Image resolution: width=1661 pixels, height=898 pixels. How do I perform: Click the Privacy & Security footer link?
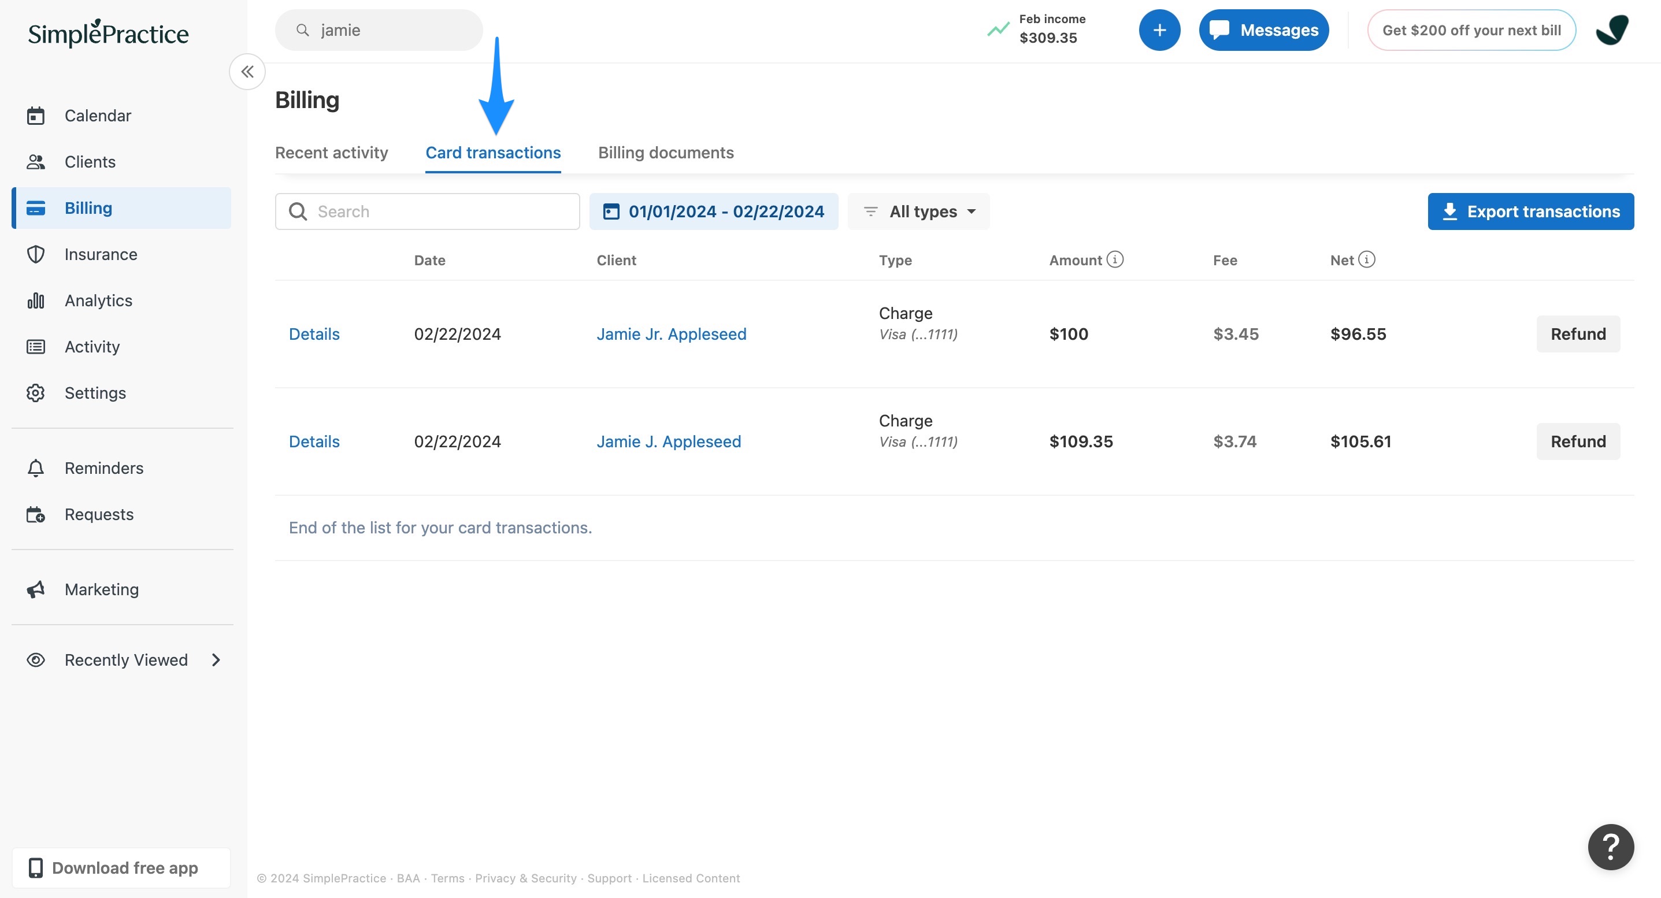525,878
